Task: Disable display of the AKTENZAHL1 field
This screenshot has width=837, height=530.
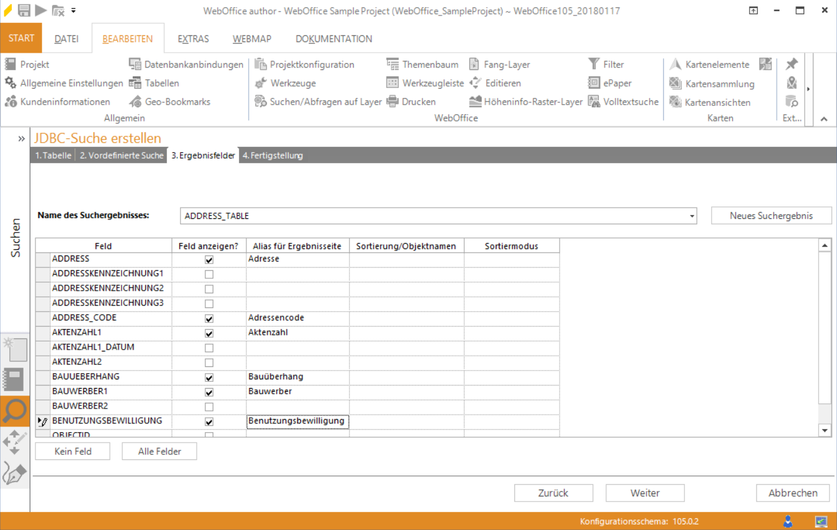Action: pyautogui.click(x=208, y=332)
